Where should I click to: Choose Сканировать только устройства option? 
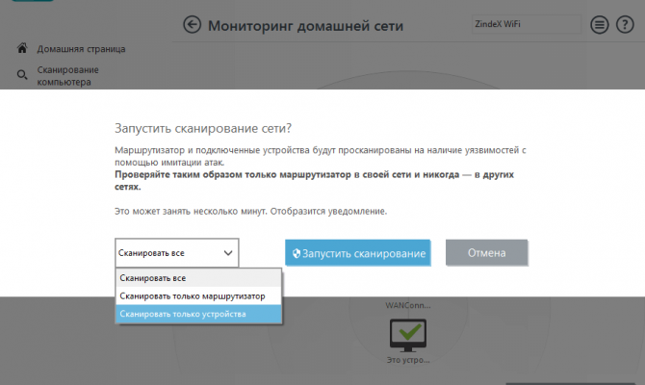point(198,314)
